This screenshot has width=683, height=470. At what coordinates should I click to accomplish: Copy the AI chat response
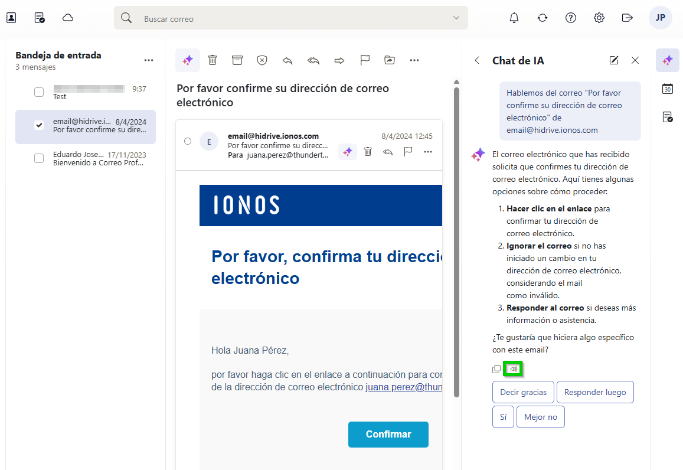[496, 368]
